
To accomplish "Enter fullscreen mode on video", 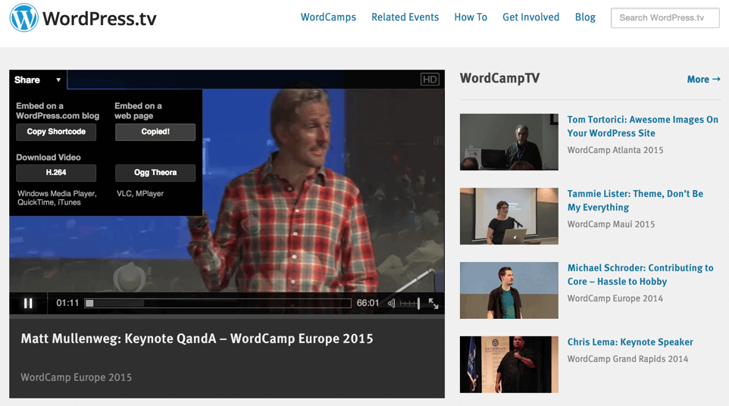I will (433, 303).
